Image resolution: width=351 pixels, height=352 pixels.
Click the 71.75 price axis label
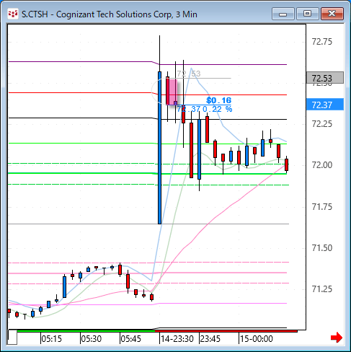coord(322,206)
